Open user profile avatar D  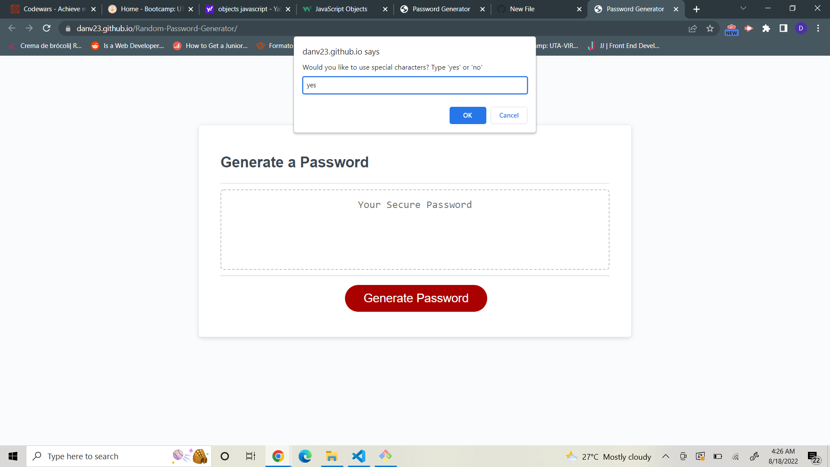801,29
